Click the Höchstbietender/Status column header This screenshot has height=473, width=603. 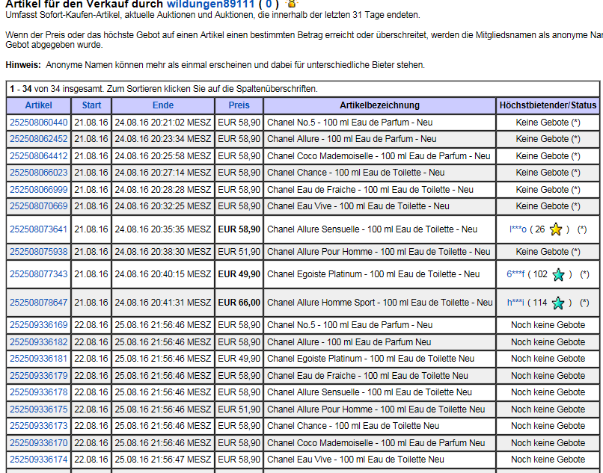(548, 105)
